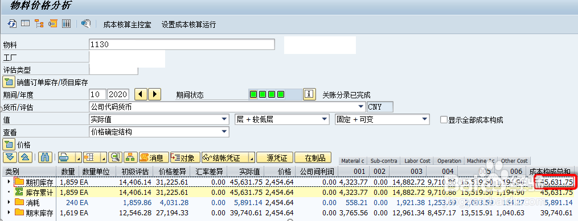Click the green period status indicator lights
This screenshot has height=221, width=578.
point(267,94)
